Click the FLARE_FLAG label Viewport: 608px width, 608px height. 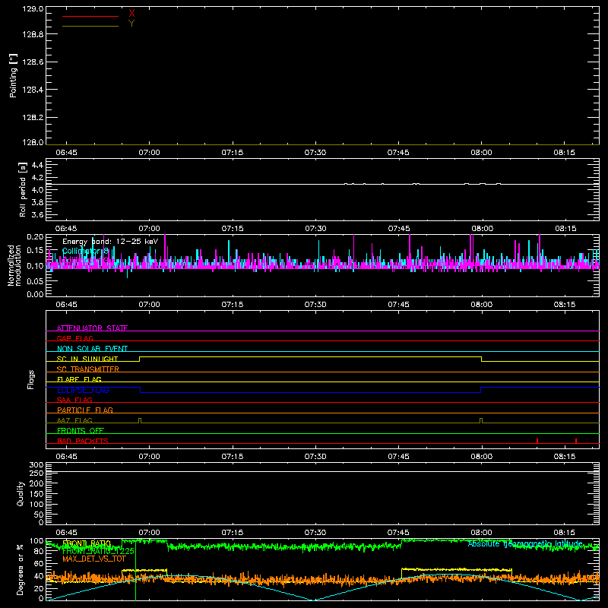[x=79, y=379]
